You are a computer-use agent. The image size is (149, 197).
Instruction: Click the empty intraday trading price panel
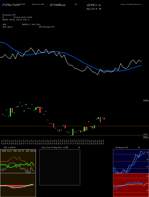click(x=60, y=167)
